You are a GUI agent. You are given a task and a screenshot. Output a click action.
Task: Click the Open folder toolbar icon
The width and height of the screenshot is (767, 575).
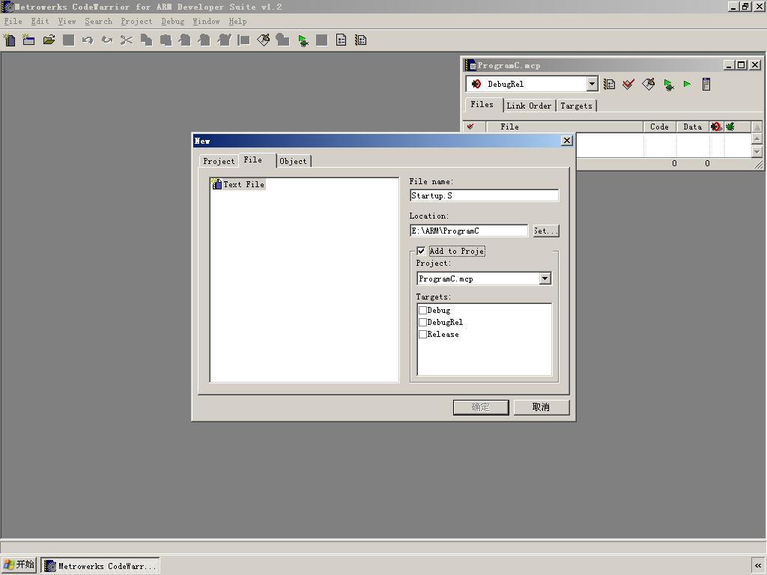click(49, 40)
